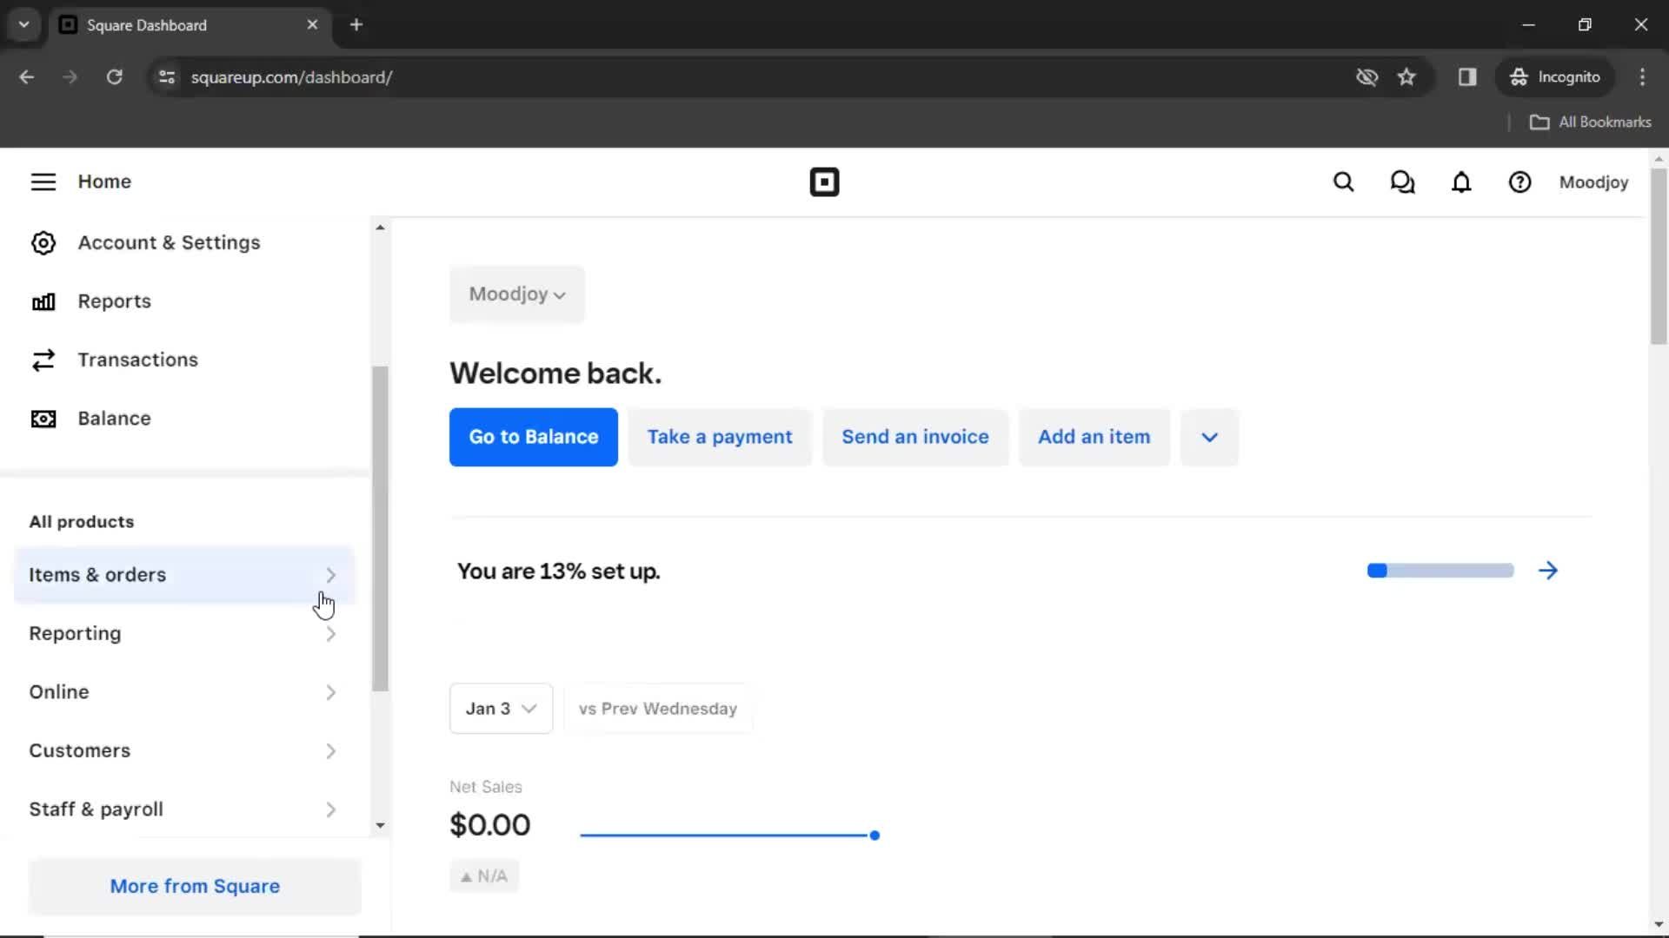1669x938 pixels.
Task: Click the notifications bell icon
Action: (1461, 181)
